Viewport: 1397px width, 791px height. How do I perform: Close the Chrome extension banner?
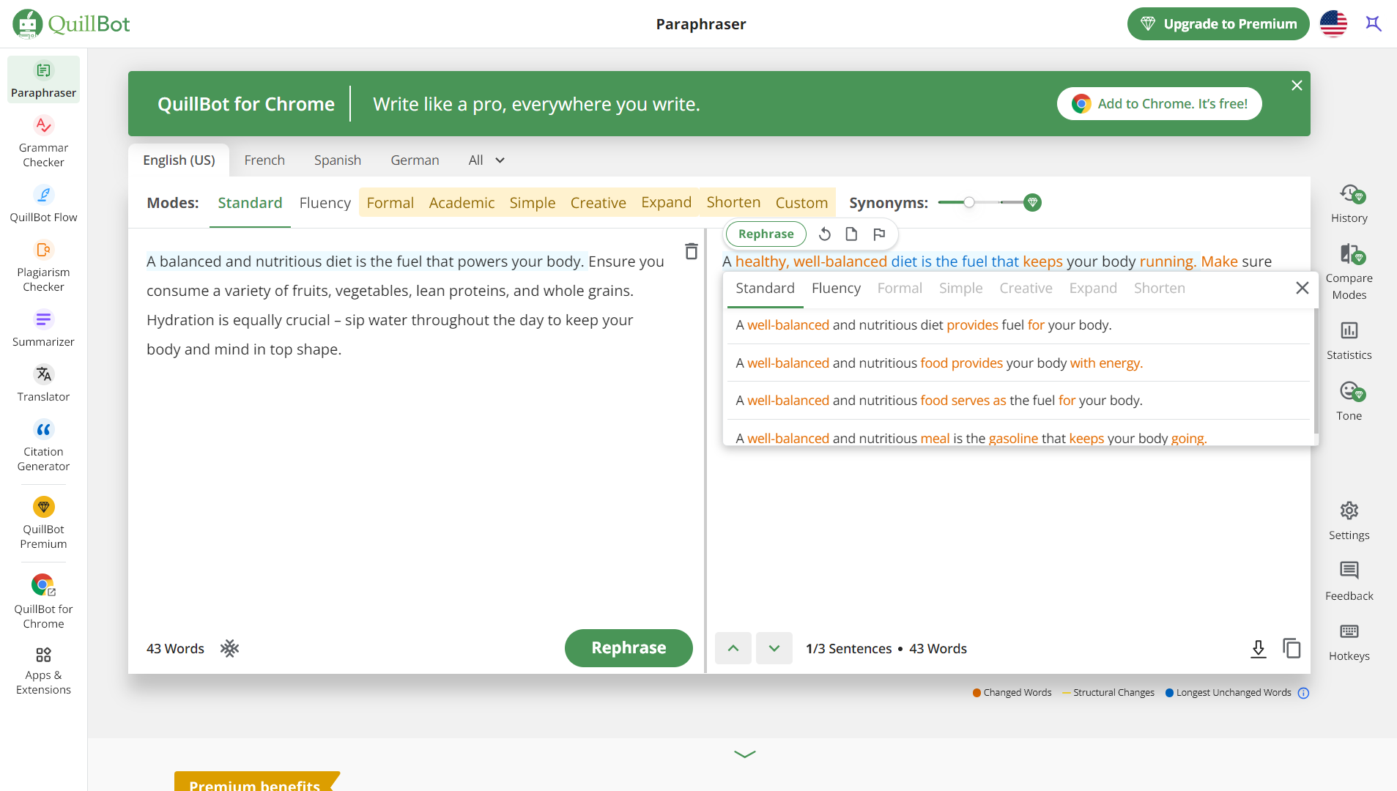pyautogui.click(x=1297, y=85)
